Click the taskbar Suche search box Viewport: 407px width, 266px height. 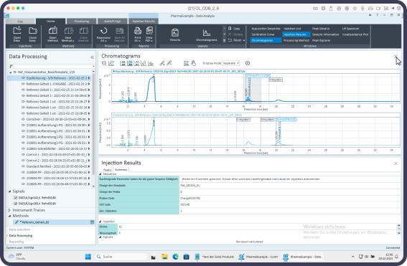click(x=121, y=257)
